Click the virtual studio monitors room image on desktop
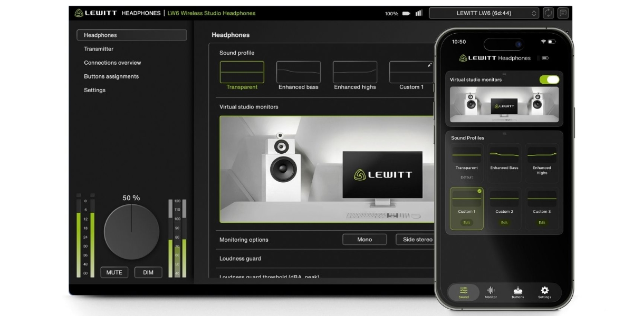This screenshot has height=316, width=633. [327, 169]
